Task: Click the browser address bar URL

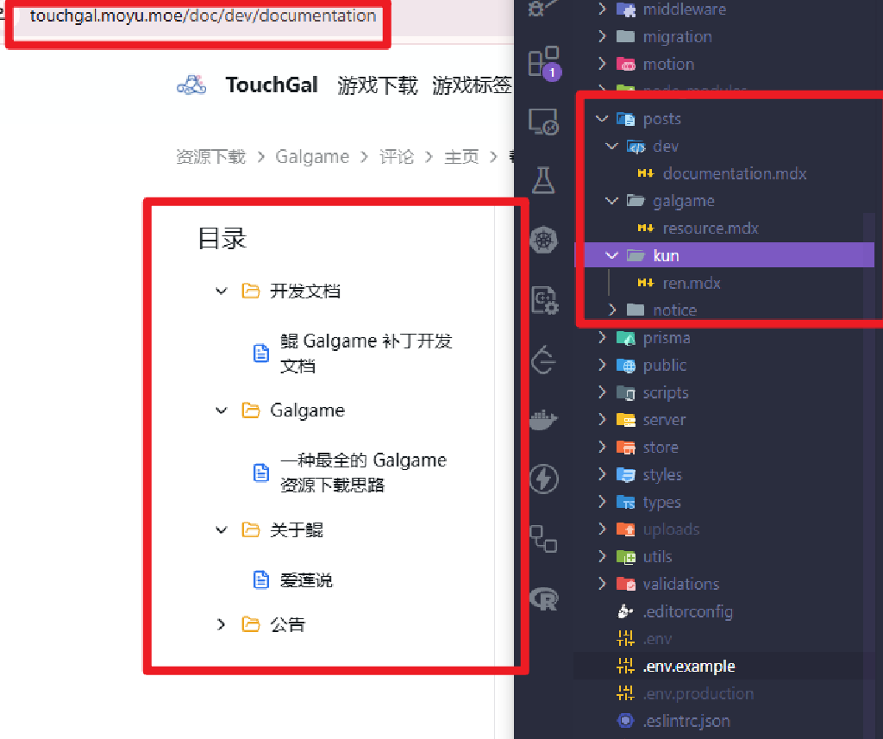Action: click(203, 16)
